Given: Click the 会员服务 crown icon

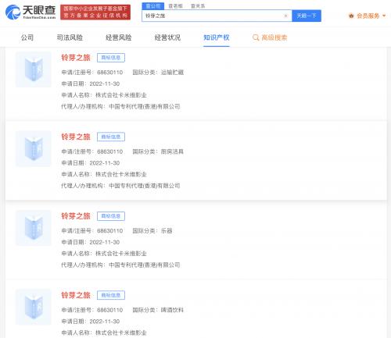Looking at the screenshot, I should pos(351,16).
